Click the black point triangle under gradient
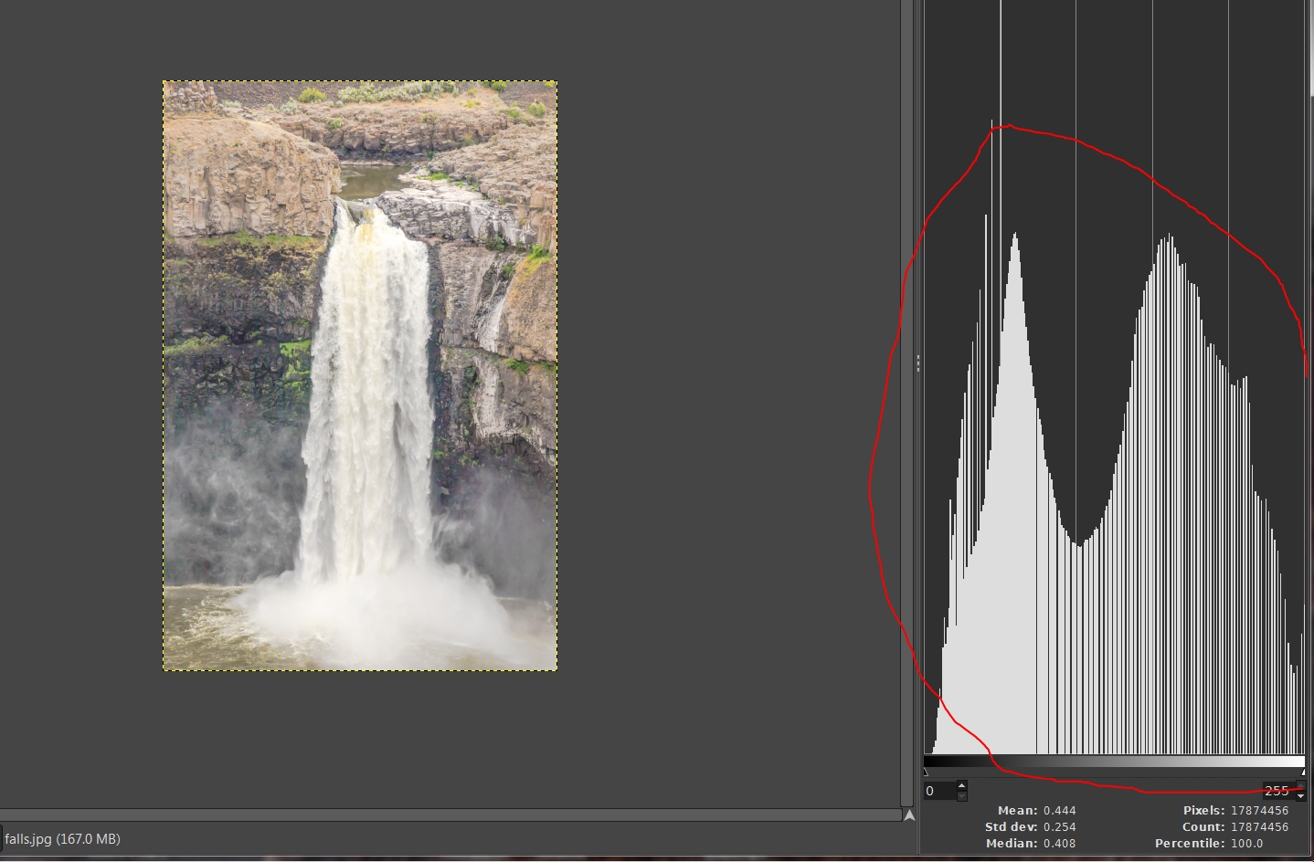The width and height of the screenshot is (1314, 862). point(926,773)
